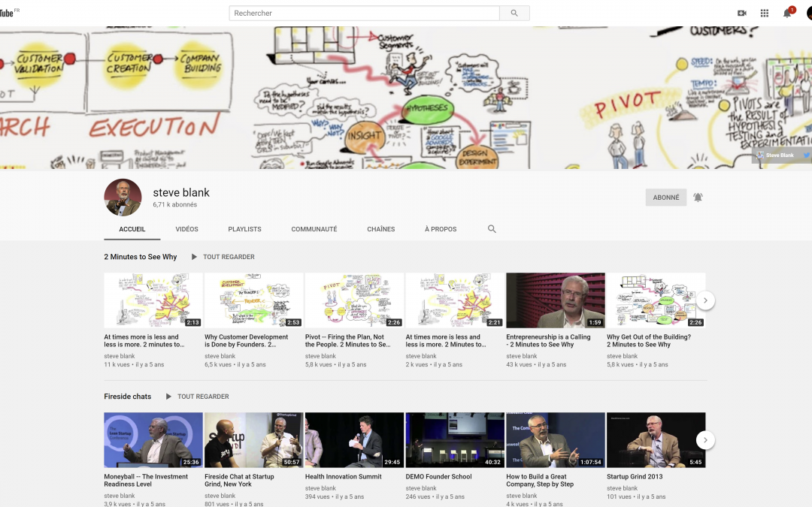Click title 'Moneyball -- The Investment Readiness Level'
The image size is (812, 507).
(146, 480)
